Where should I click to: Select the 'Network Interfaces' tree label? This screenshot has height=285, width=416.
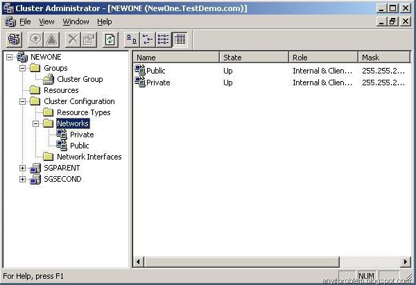point(89,157)
